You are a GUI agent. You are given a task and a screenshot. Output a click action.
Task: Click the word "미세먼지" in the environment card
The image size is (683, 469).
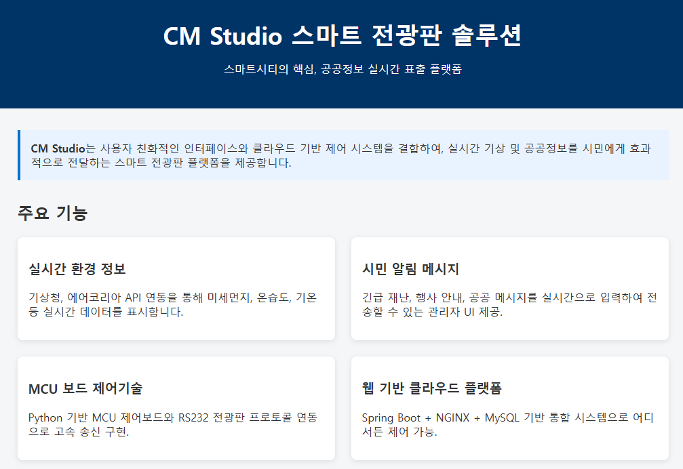(227, 298)
